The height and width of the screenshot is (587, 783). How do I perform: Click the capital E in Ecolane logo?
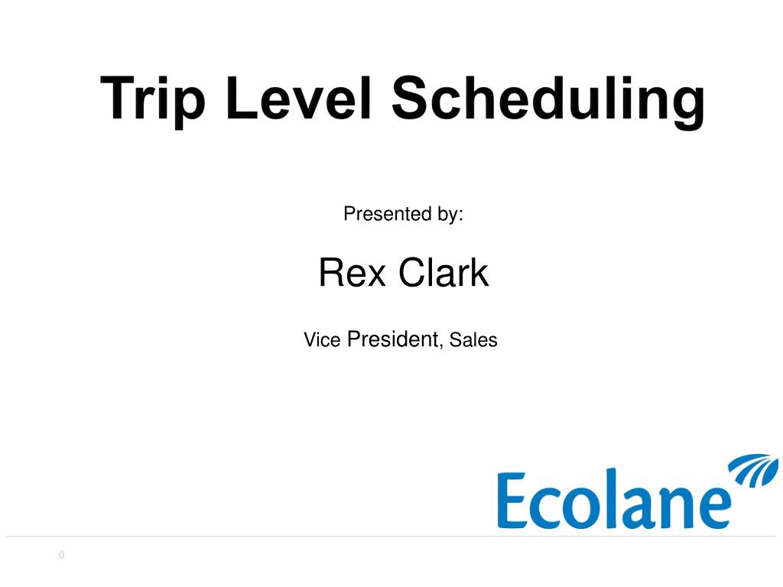[512, 500]
